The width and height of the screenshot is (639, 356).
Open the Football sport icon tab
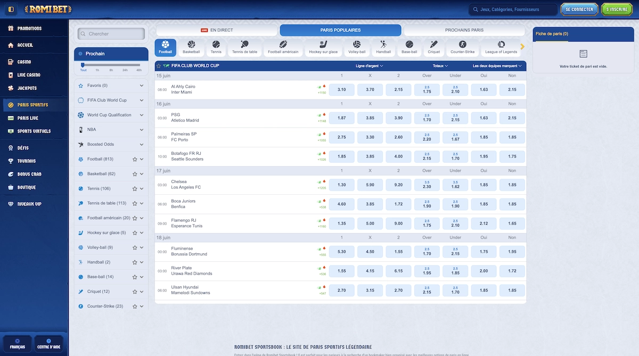[x=165, y=46]
